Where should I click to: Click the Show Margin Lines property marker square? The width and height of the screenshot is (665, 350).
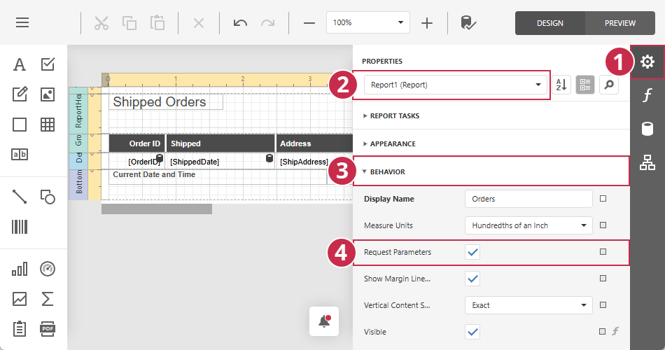pyautogui.click(x=603, y=279)
